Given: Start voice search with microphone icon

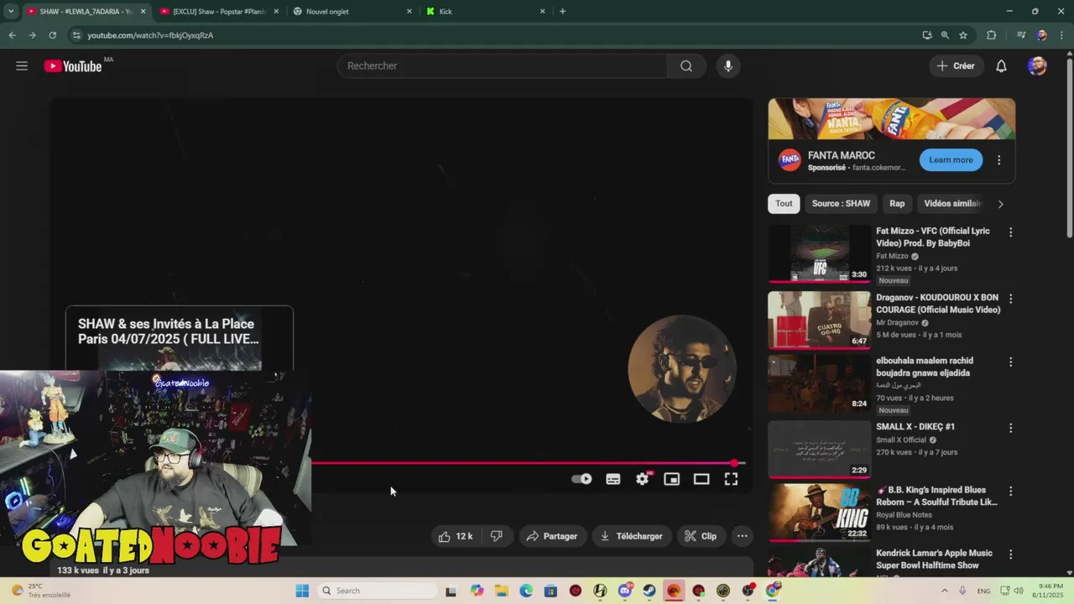Looking at the screenshot, I should (728, 66).
